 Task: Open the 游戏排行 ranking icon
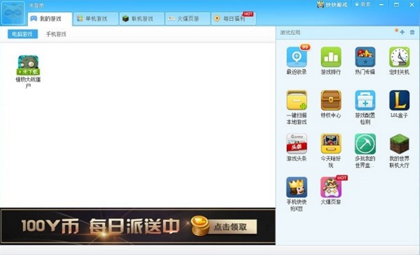[331, 57]
